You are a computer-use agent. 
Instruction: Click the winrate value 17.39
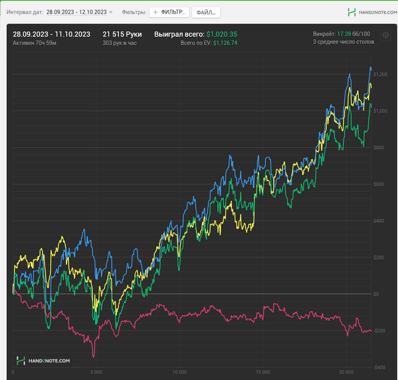click(344, 34)
